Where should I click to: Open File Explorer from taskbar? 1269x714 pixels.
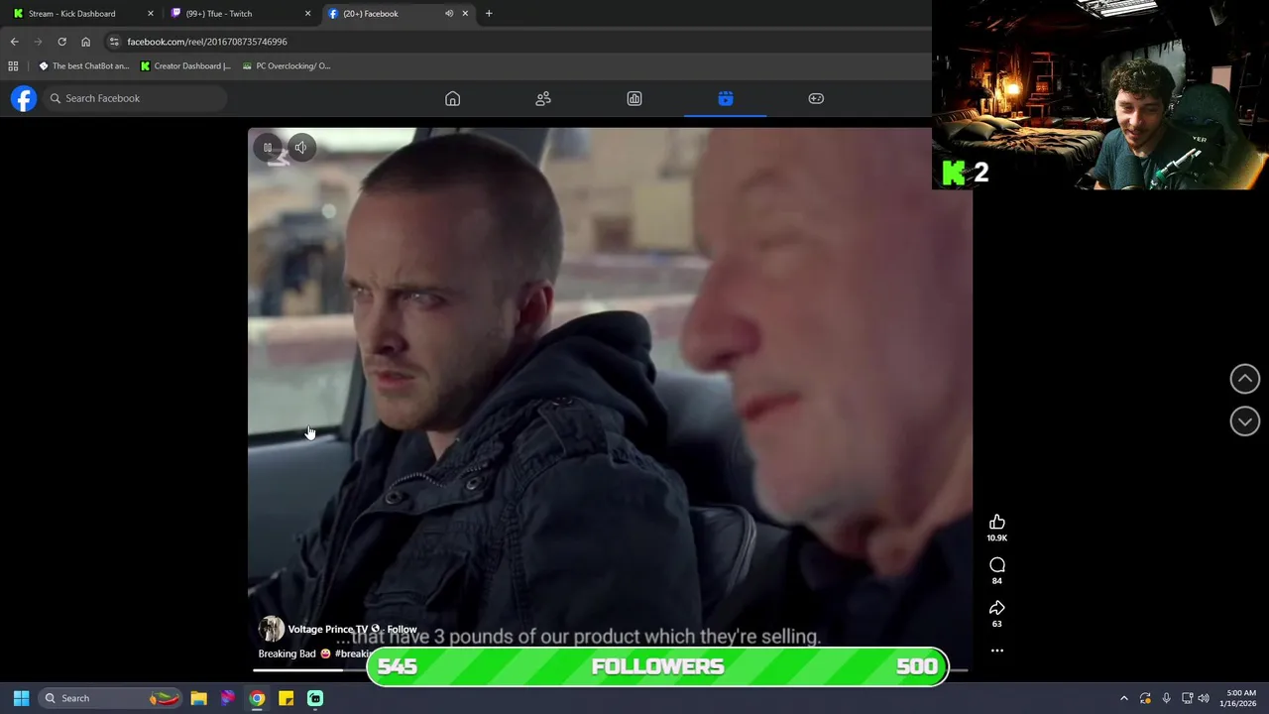(x=198, y=698)
